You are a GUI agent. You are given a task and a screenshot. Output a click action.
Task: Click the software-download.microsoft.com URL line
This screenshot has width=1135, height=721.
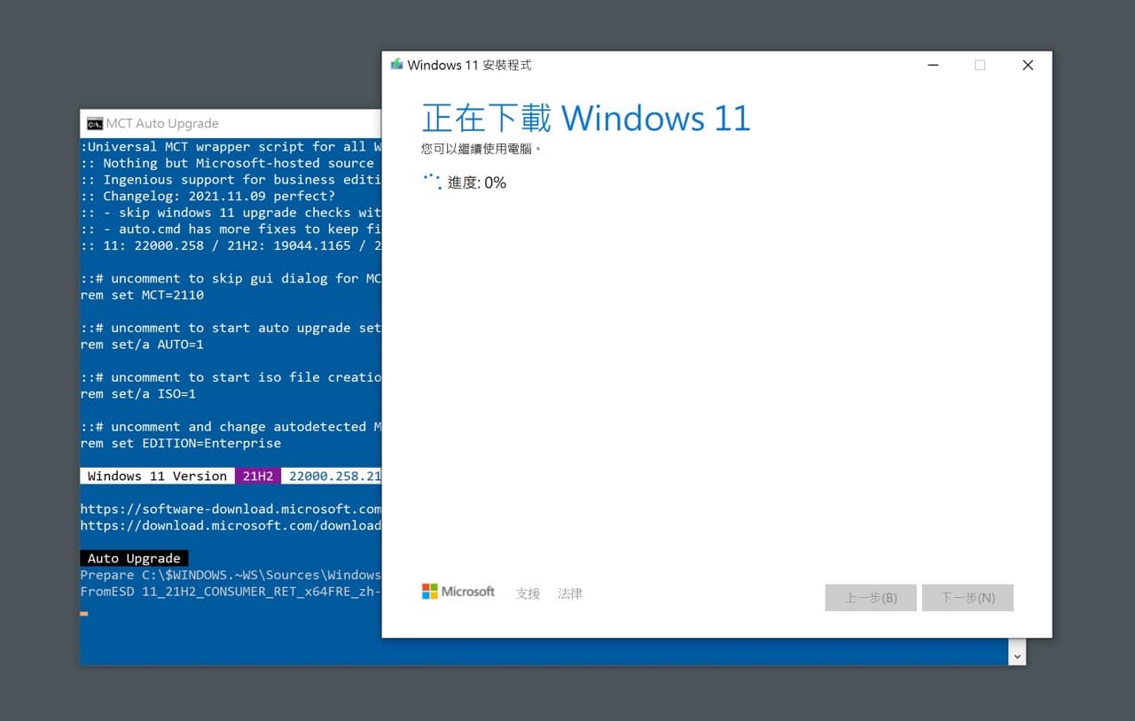(231, 509)
